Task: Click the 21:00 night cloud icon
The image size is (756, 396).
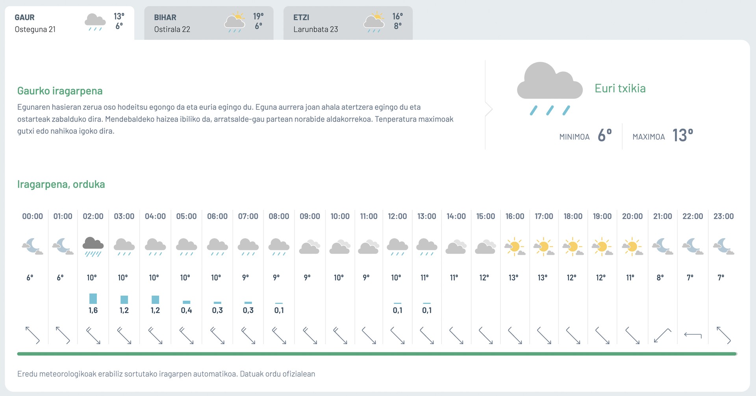Action: (662, 247)
